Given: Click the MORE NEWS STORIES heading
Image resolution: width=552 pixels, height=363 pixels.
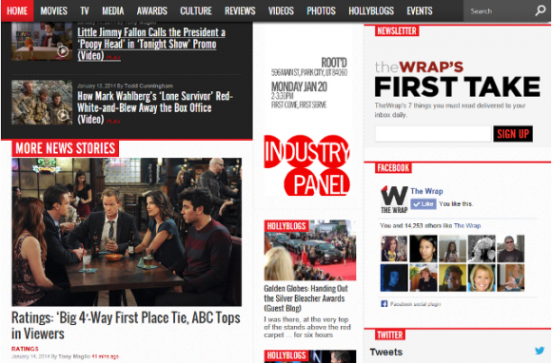Looking at the screenshot, I should pyautogui.click(x=66, y=148).
